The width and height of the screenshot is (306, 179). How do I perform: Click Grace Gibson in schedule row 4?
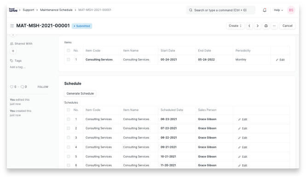[x=207, y=147]
